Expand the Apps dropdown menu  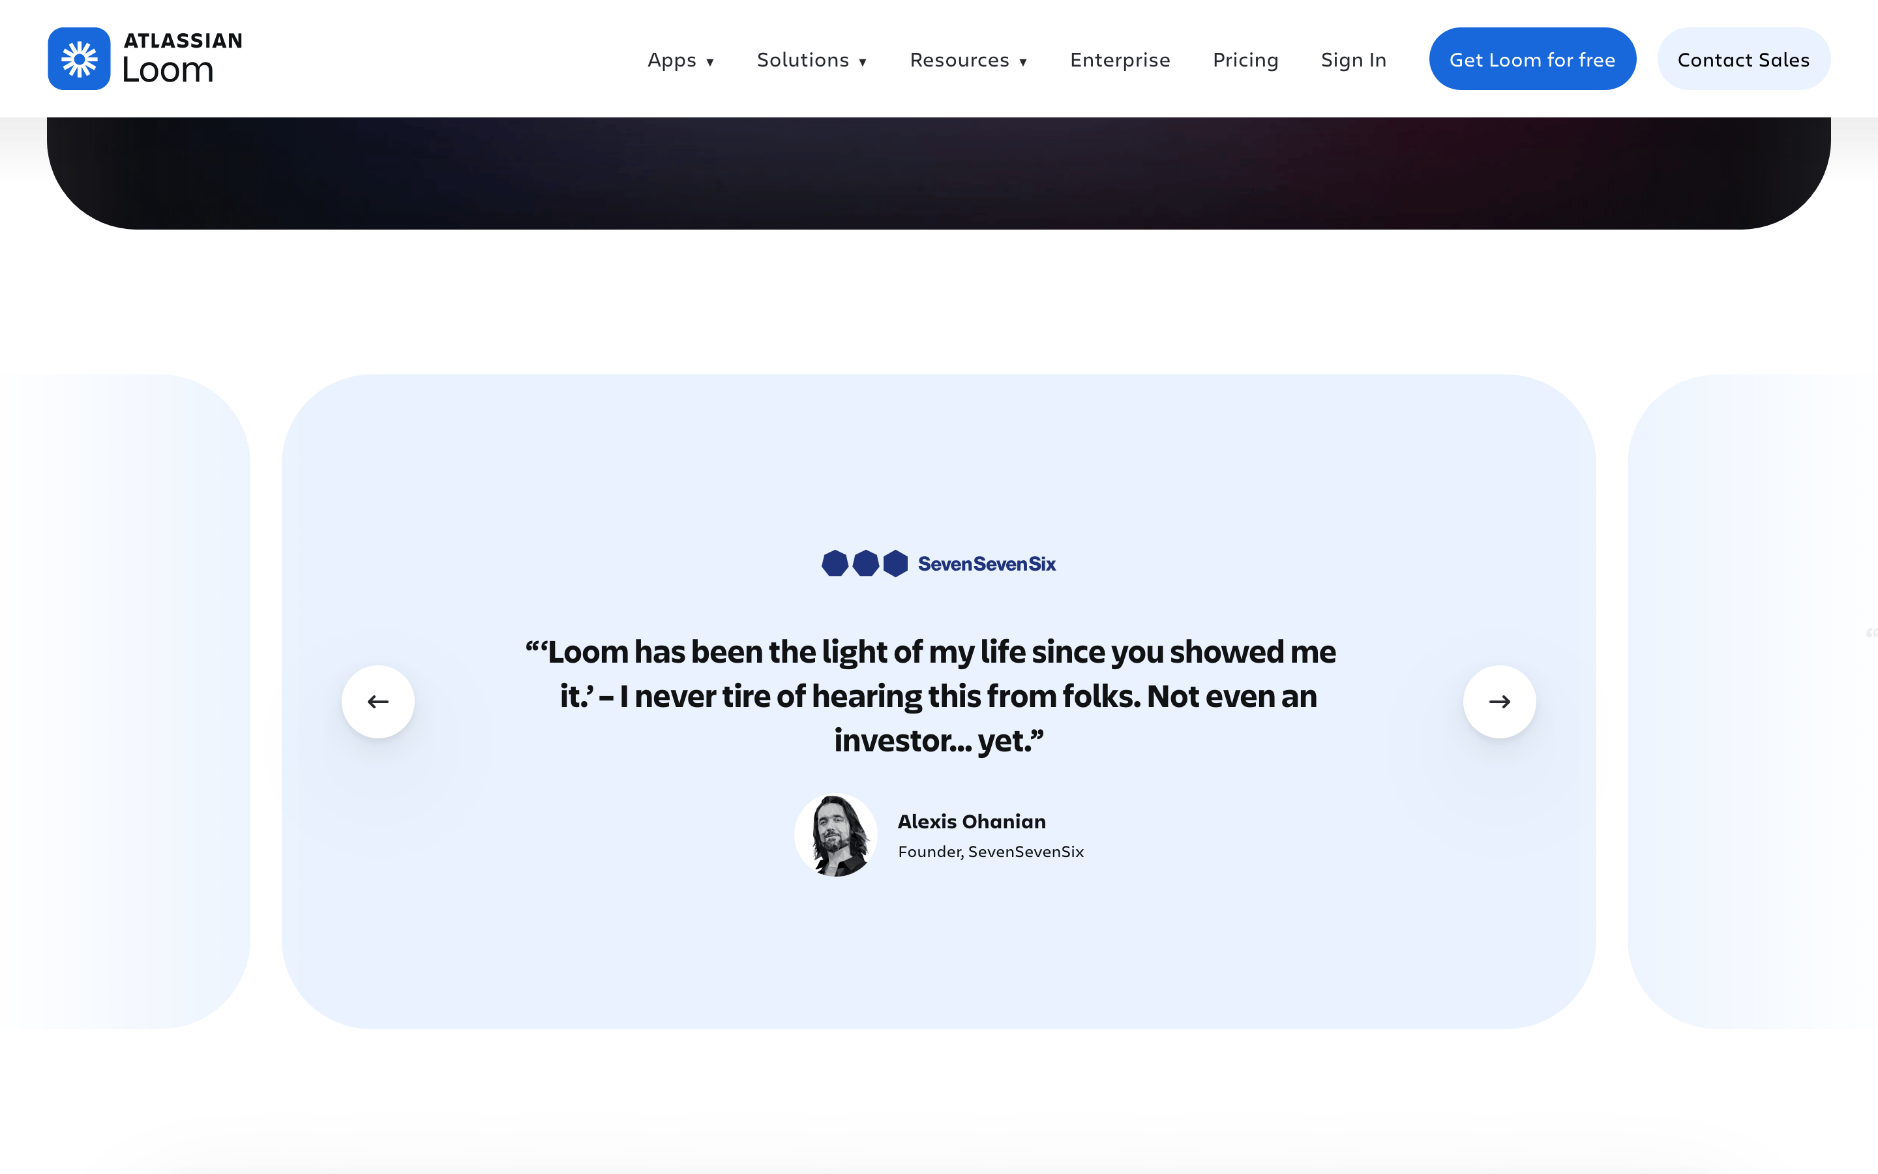click(x=681, y=60)
